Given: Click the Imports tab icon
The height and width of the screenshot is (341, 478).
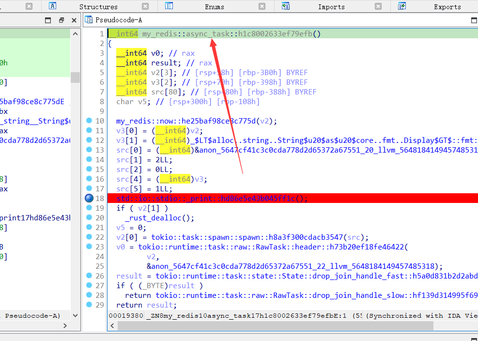Looking at the screenshot, I should 285,6.
